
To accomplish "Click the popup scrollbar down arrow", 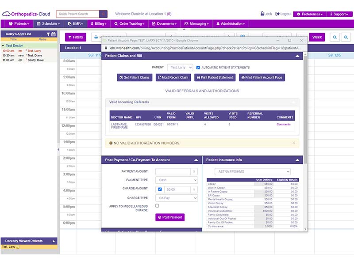I will pos(305,229).
